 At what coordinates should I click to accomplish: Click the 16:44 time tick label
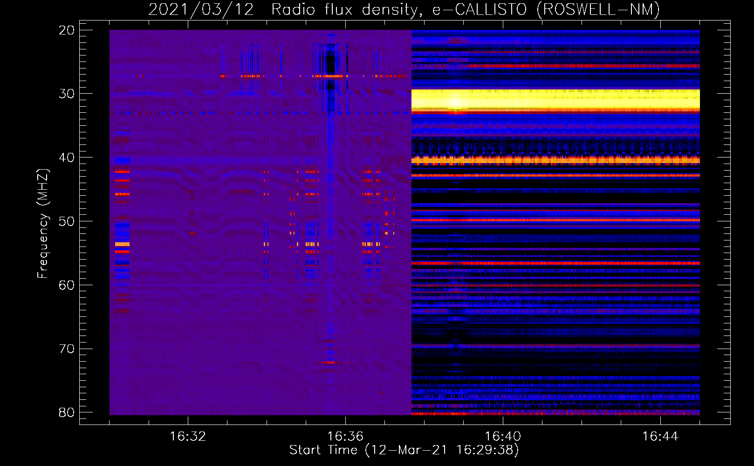point(660,437)
